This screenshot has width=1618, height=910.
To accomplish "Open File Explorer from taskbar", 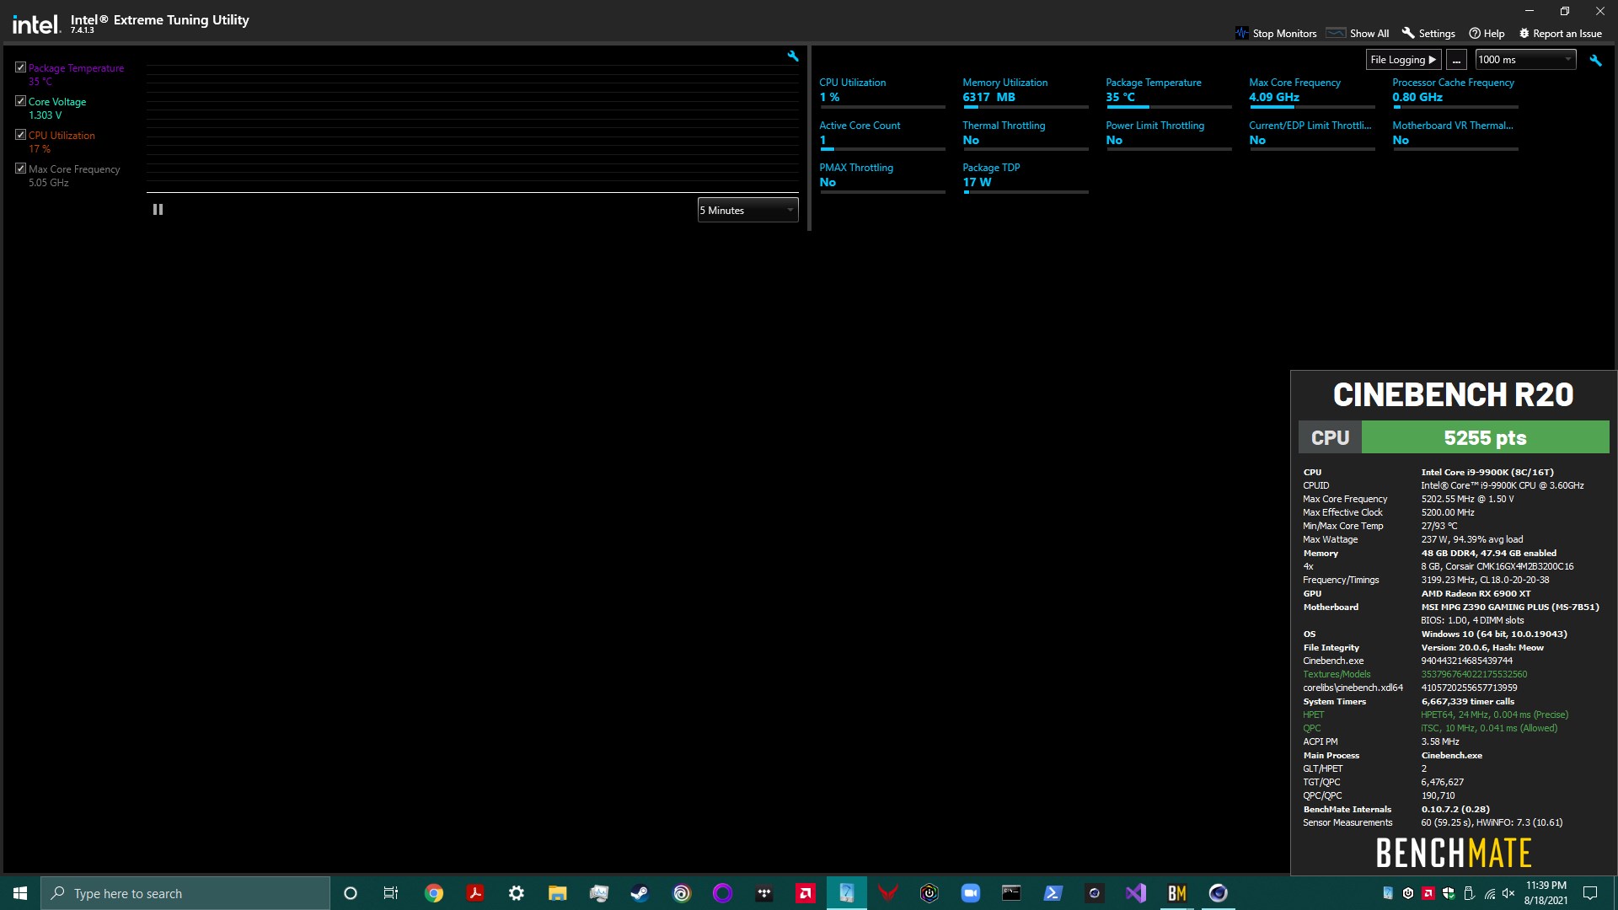I will [x=558, y=893].
